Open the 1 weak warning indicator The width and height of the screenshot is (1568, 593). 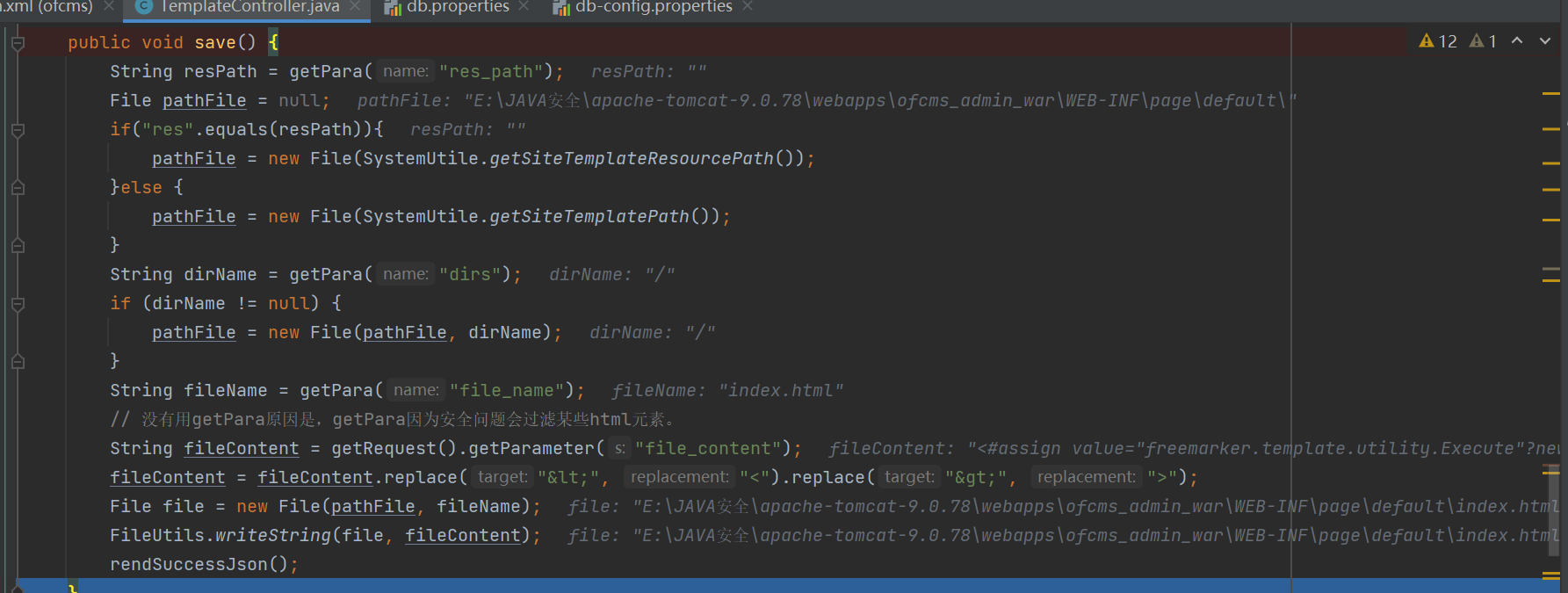[x=1483, y=41]
